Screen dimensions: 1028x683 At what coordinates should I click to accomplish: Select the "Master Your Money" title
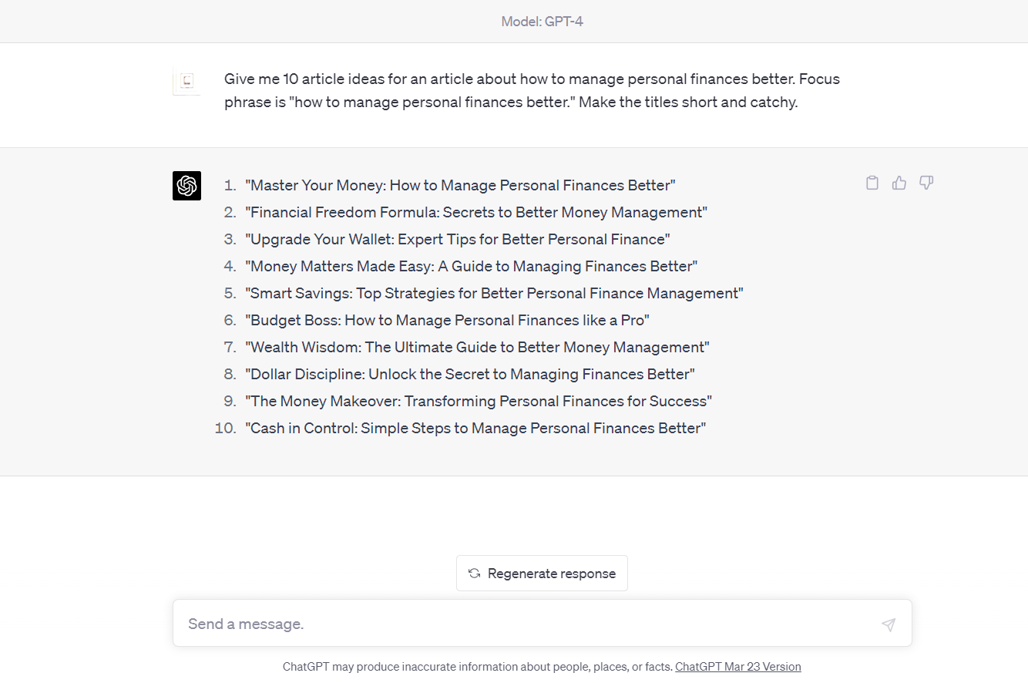459,185
